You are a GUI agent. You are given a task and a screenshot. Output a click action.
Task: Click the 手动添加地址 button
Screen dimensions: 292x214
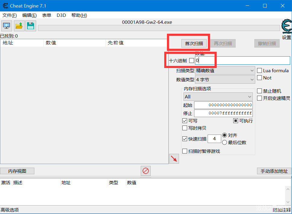pos(274,171)
